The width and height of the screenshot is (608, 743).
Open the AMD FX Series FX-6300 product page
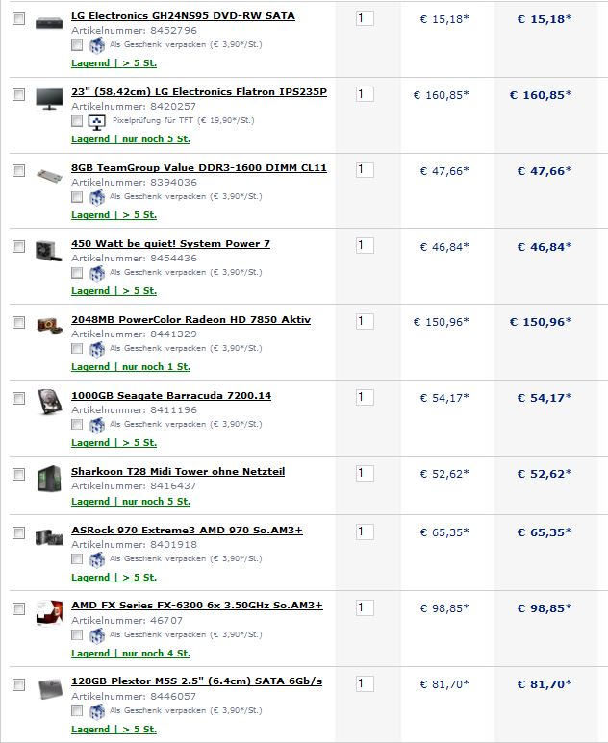coord(197,606)
